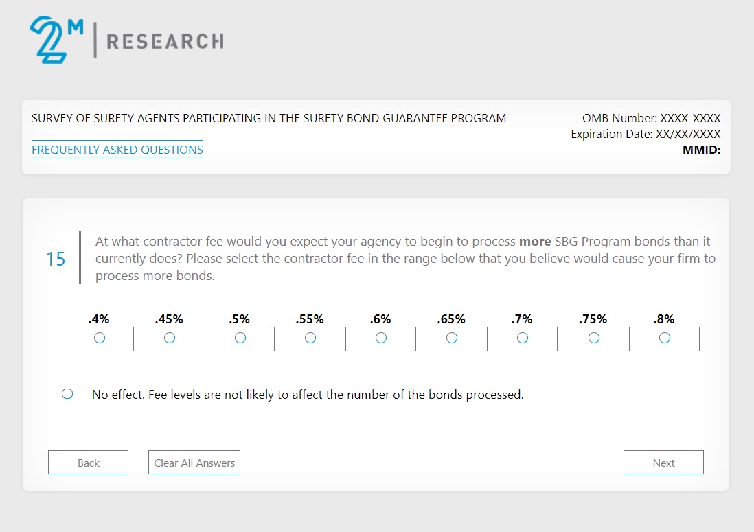Proceed with the Next button
Screen dimensions: 754x532
(x=663, y=463)
